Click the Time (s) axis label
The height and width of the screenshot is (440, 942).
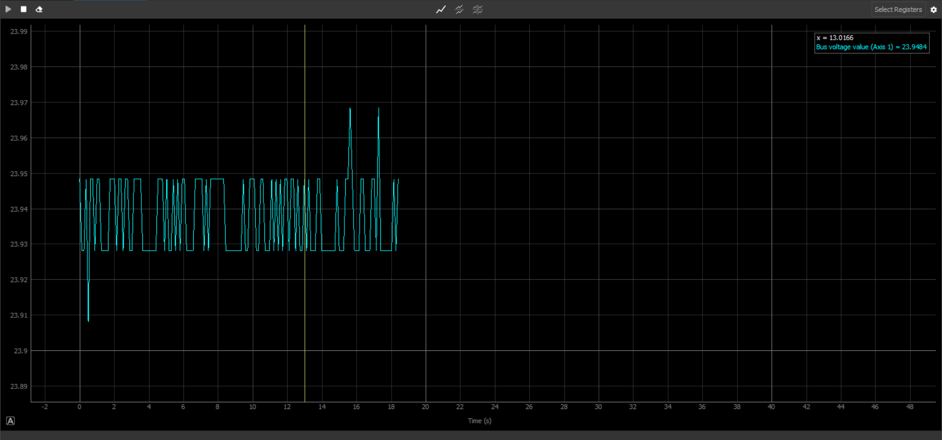[x=479, y=421]
